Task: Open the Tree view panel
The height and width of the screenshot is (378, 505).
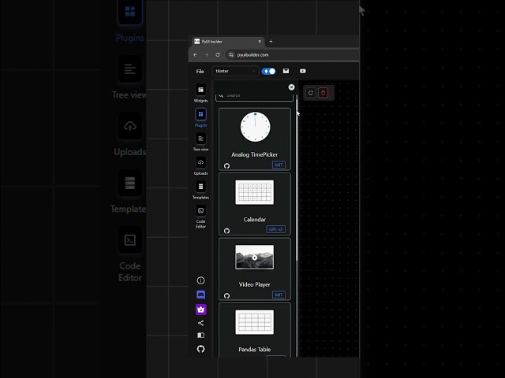Action: click(x=200, y=139)
